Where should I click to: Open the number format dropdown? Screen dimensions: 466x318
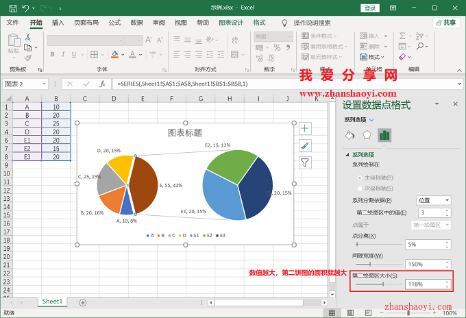point(290,36)
